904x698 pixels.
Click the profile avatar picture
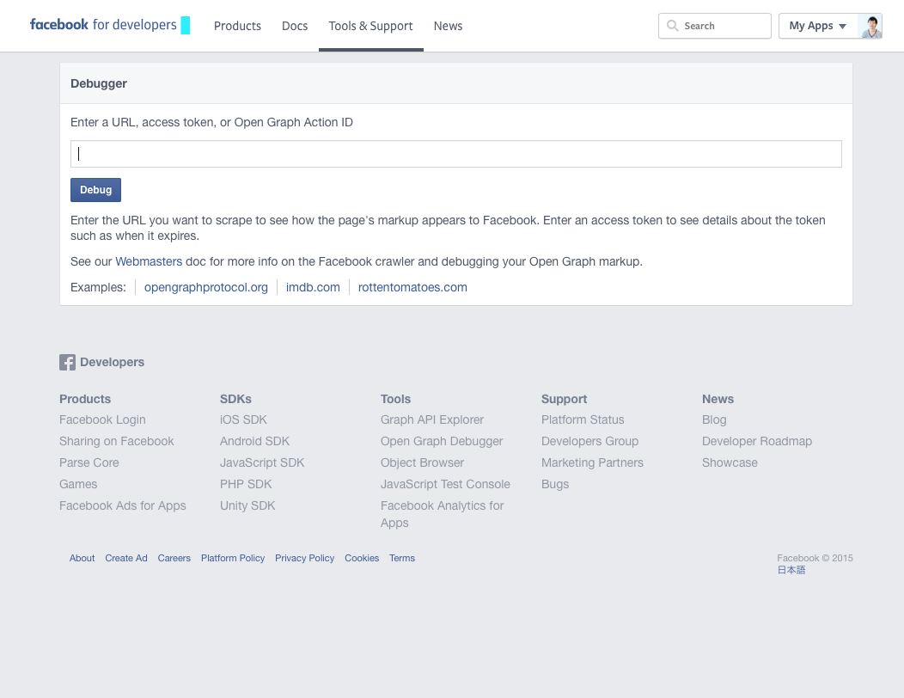coord(870,27)
